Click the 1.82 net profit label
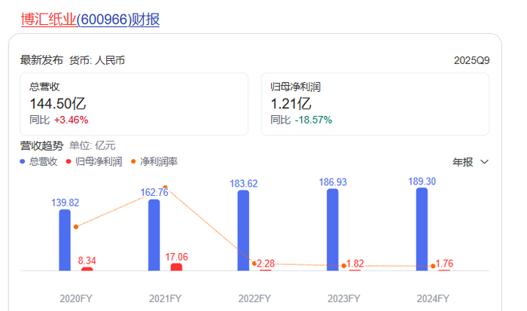This screenshot has height=311, width=527. [355, 264]
